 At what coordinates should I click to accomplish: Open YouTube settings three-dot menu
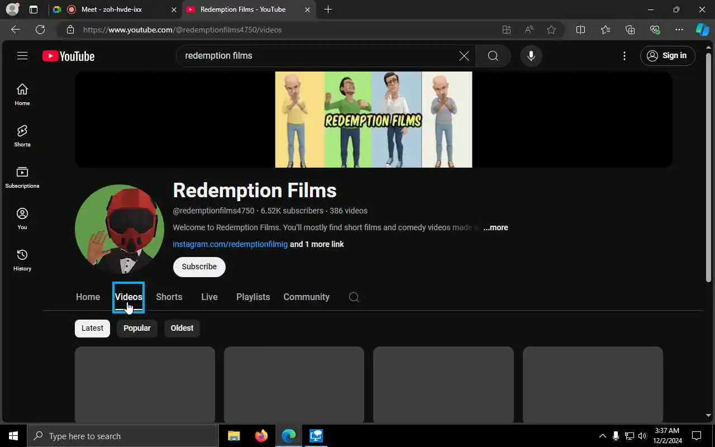tap(625, 56)
